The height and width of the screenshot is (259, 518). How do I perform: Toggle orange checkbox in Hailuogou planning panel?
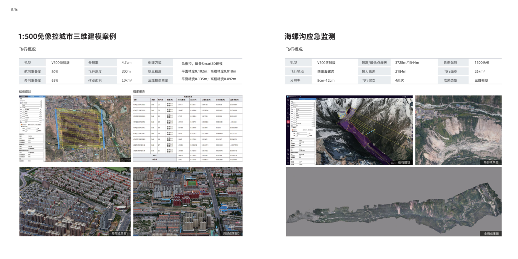[293, 130]
